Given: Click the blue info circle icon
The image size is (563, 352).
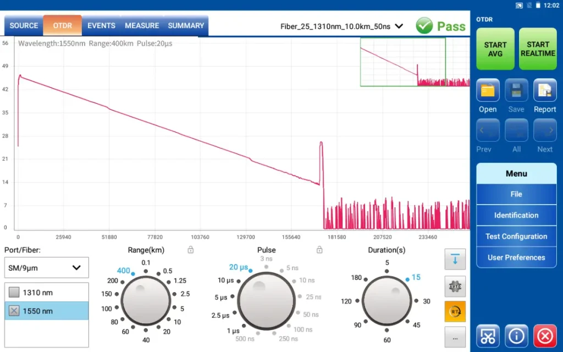Looking at the screenshot, I should pos(516,335).
